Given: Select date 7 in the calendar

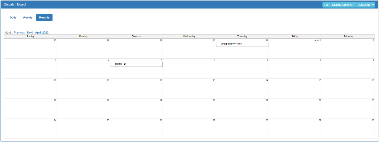Looking at the screenshot, I should tap(267, 60).
